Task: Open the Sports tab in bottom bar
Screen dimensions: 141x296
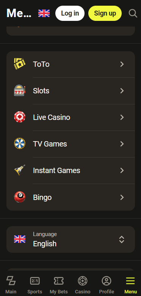Action: click(x=35, y=285)
